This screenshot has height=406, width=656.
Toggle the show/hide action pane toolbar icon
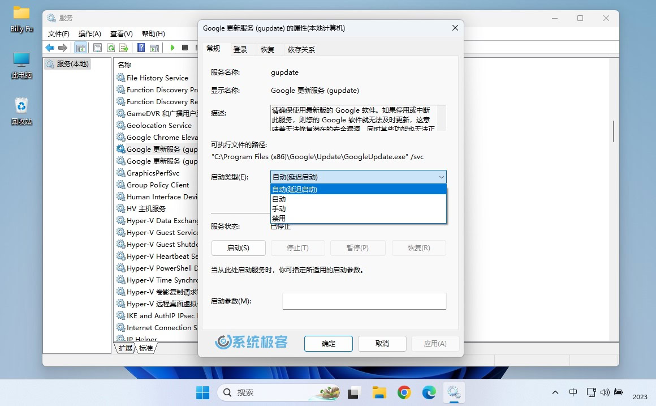pyautogui.click(x=154, y=48)
